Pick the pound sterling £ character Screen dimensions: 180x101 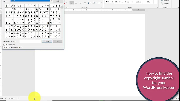click(54, 19)
